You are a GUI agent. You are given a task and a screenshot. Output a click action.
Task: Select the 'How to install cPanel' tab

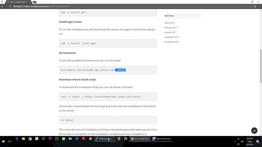point(18,2)
